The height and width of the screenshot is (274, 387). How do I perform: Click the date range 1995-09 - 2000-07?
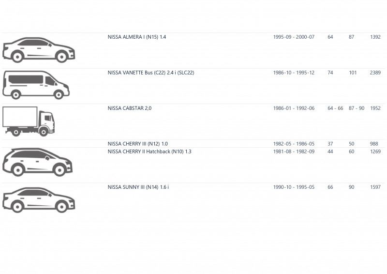294,37
